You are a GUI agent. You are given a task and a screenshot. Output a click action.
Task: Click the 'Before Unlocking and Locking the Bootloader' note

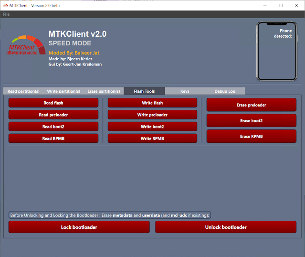(x=109, y=215)
